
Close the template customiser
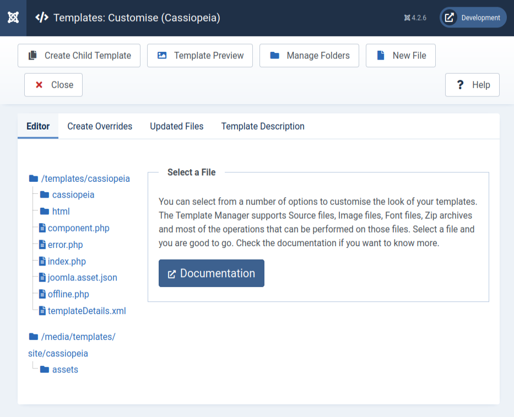(x=53, y=85)
